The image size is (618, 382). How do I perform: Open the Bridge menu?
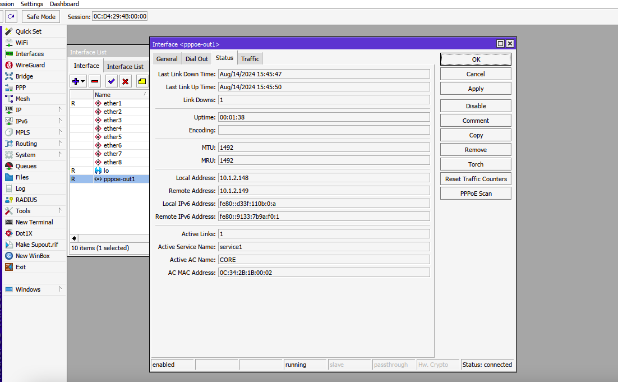click(x=24, y=76)
